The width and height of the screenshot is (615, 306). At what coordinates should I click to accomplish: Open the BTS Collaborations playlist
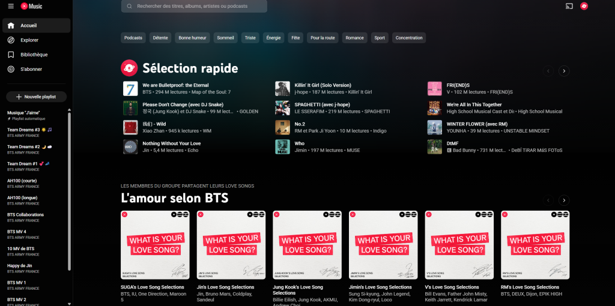click(25, 215)
